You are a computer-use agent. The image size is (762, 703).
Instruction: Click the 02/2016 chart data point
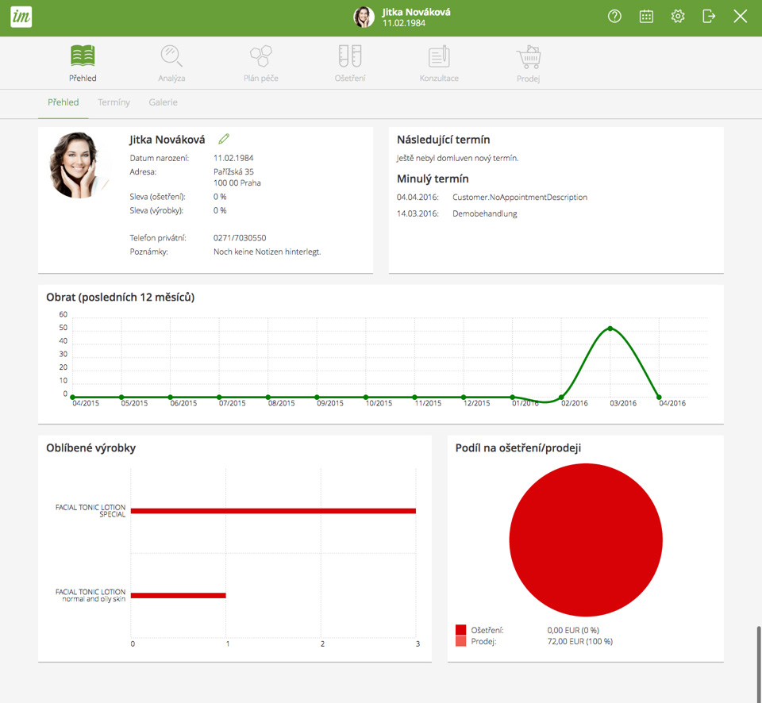pos(561,397)
